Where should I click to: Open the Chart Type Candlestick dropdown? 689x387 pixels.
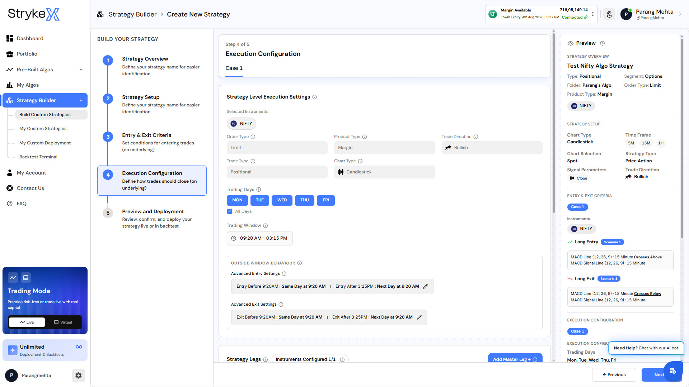[384, 172]
